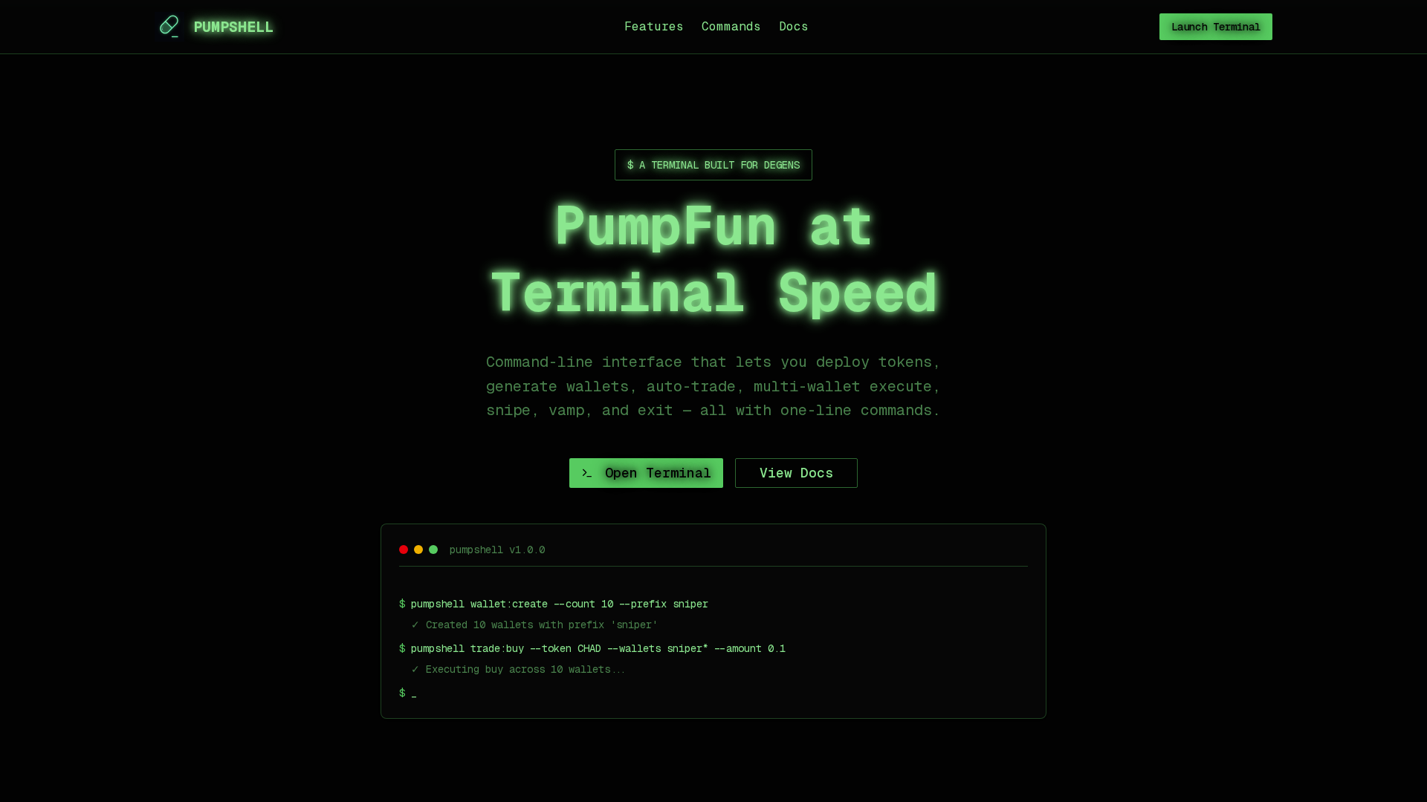Click the View Docs button
The image size is (1427, 802).
(796, 473)
